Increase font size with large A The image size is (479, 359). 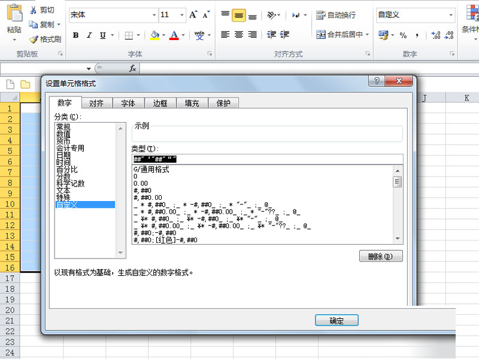tap(193, 14)
